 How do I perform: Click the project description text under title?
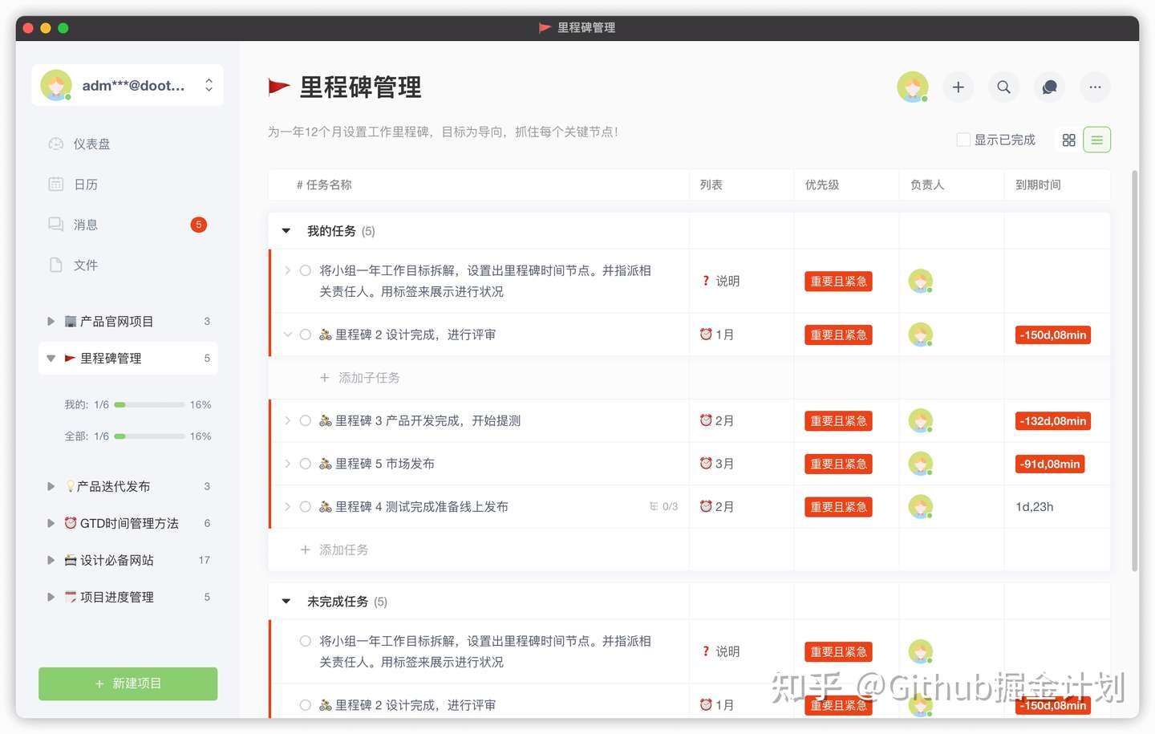(443, 132)
